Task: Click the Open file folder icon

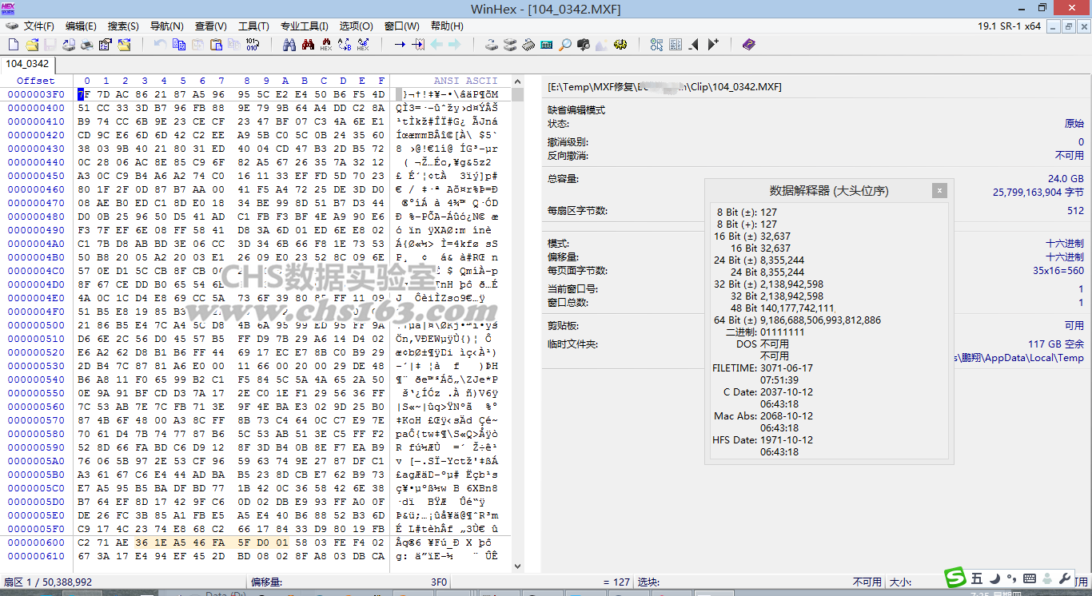Action: 32,45
